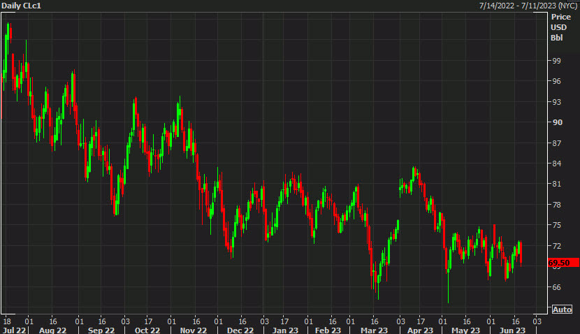The width and height of the screenshot is (580, 334).
Task: Click the May 23 month label
Action: point(465,330)
